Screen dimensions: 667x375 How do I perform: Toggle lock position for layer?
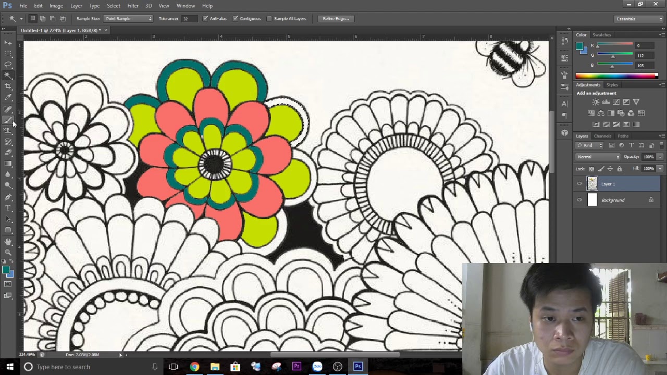tap(610, 169)
